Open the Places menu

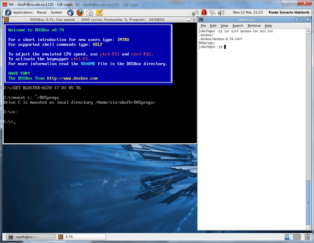pos(42,12)
